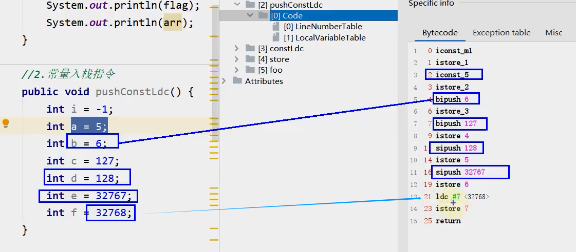
Task: Expand the [5] foo node
Action: click(236, 70)
